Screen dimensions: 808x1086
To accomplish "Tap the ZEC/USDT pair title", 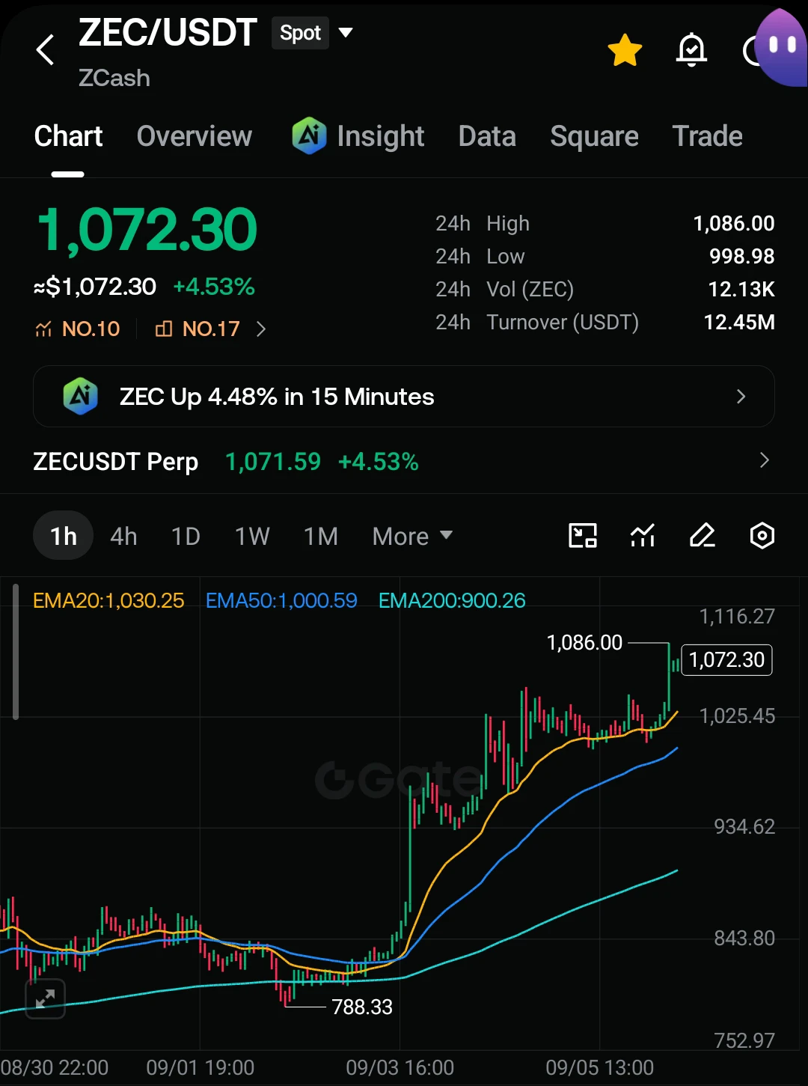I will 168,33.
